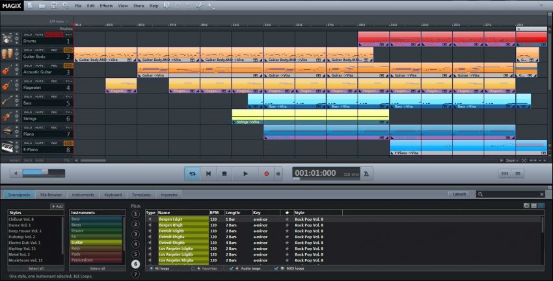Screen dimensions: 553x281
Task: Open the Share menu
Action: click(x=139, y=6)
